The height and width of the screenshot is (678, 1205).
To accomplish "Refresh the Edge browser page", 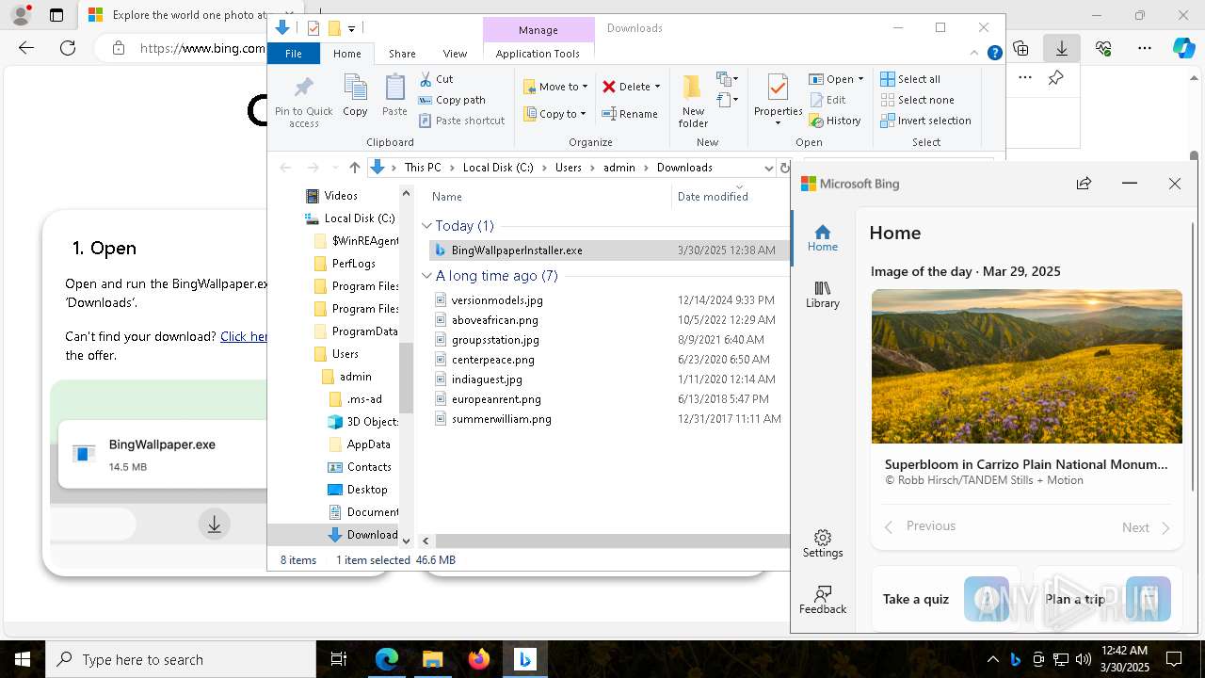I will point(68,48).
